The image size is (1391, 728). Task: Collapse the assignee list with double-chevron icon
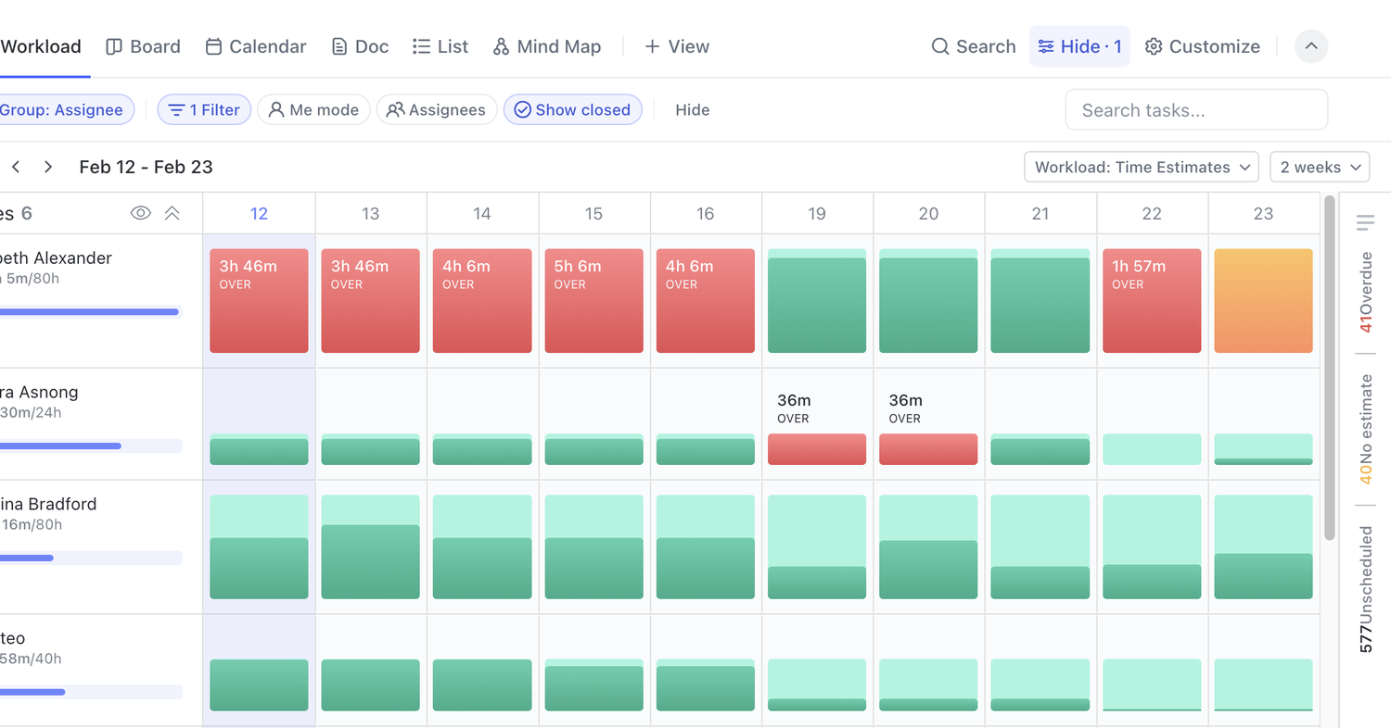(172, 212)
